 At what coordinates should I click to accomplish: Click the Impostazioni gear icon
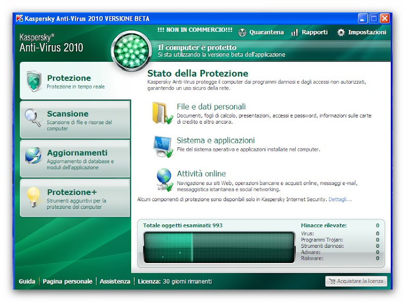click(341, 32)
